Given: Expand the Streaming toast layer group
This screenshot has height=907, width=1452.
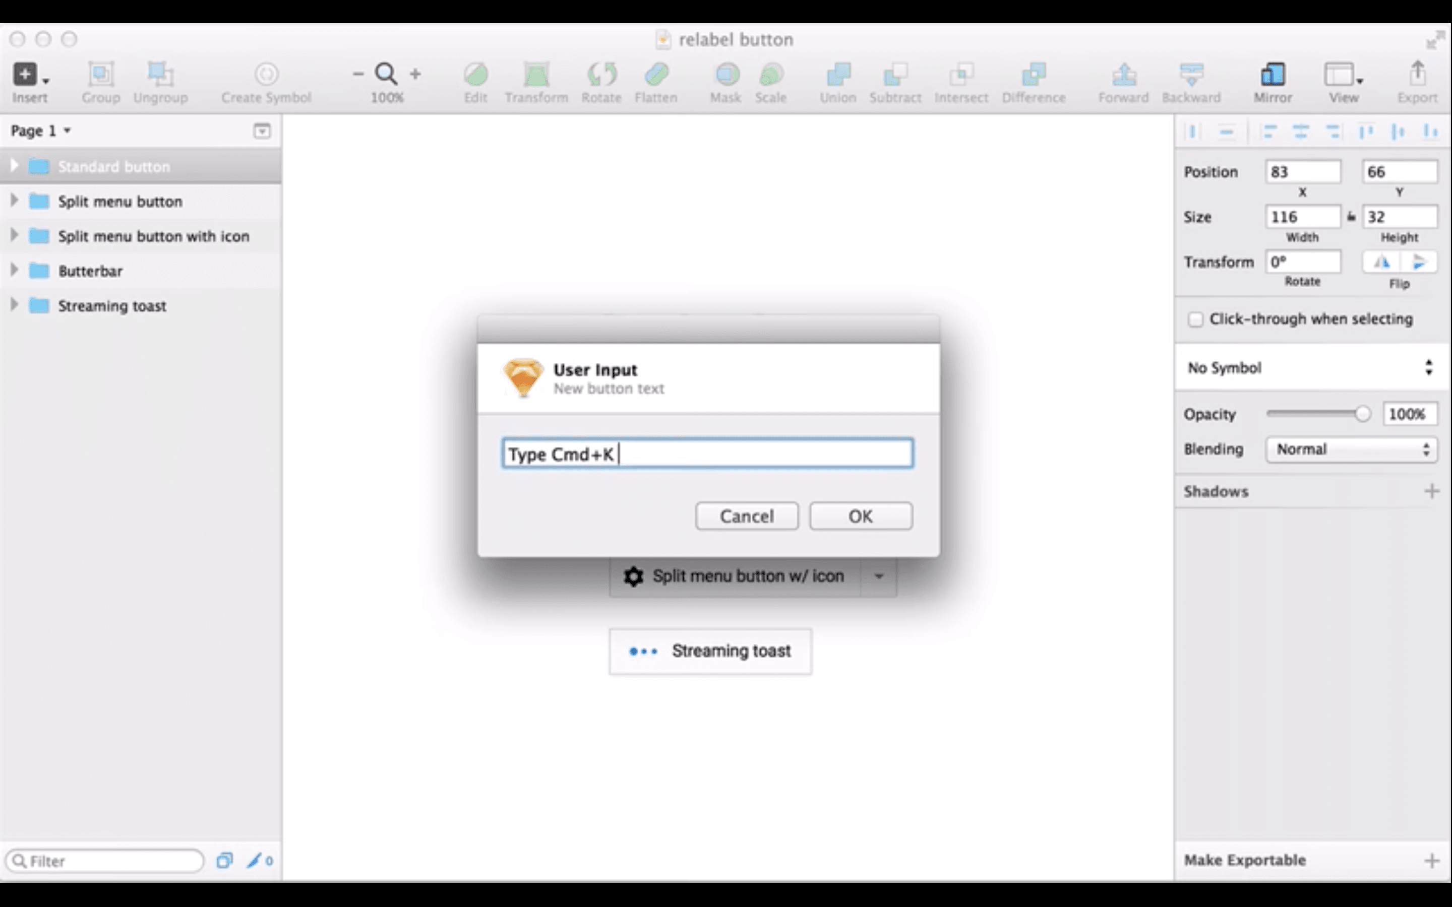Looking at the screenshot, I should [15, 305].
